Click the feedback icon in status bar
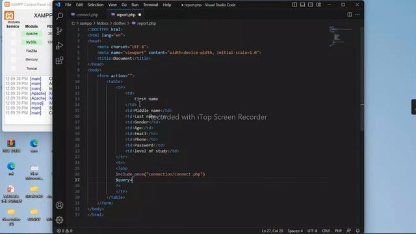 coord(348,231)
